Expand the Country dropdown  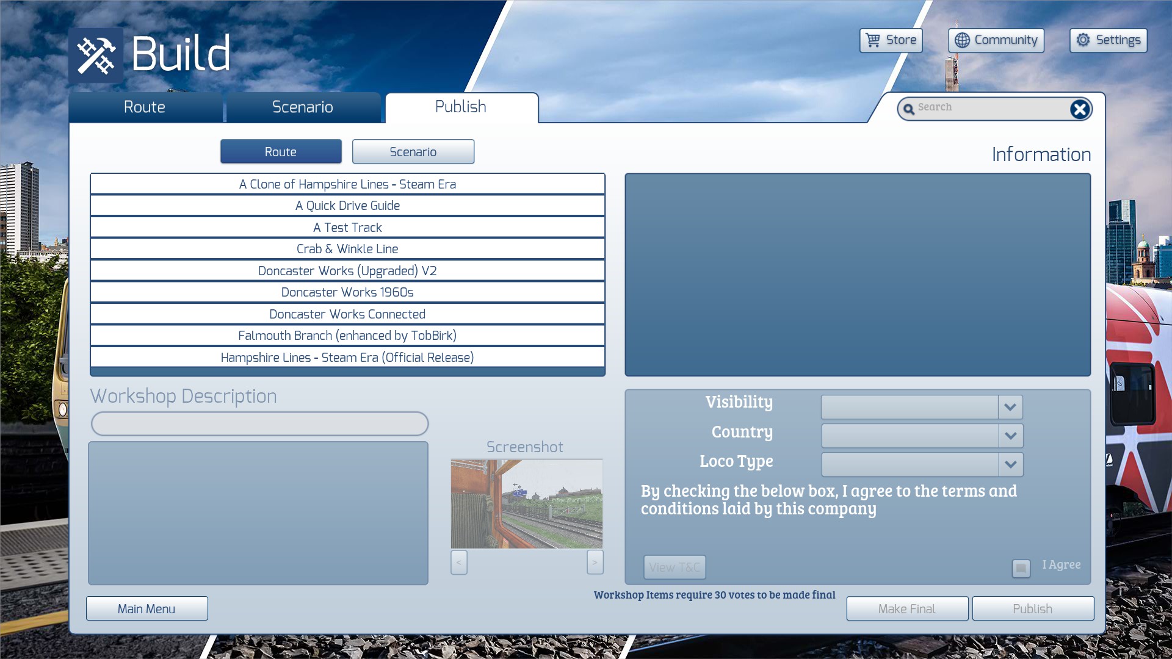coord(1010,436)
